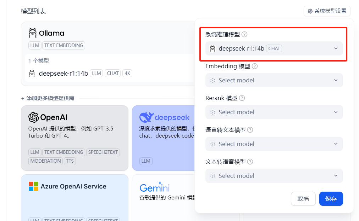
Task: Click the SPEECH2TEXT tag on OpenAI card
Action: 103,152
